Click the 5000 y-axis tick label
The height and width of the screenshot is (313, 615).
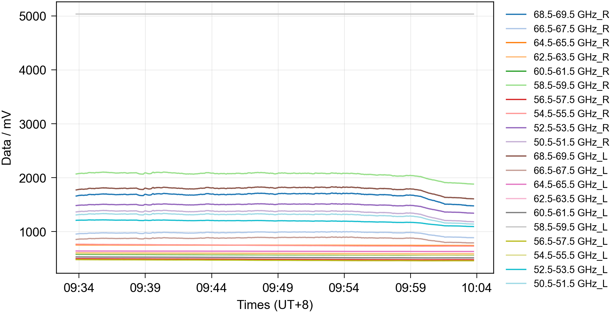pos(32,16)
